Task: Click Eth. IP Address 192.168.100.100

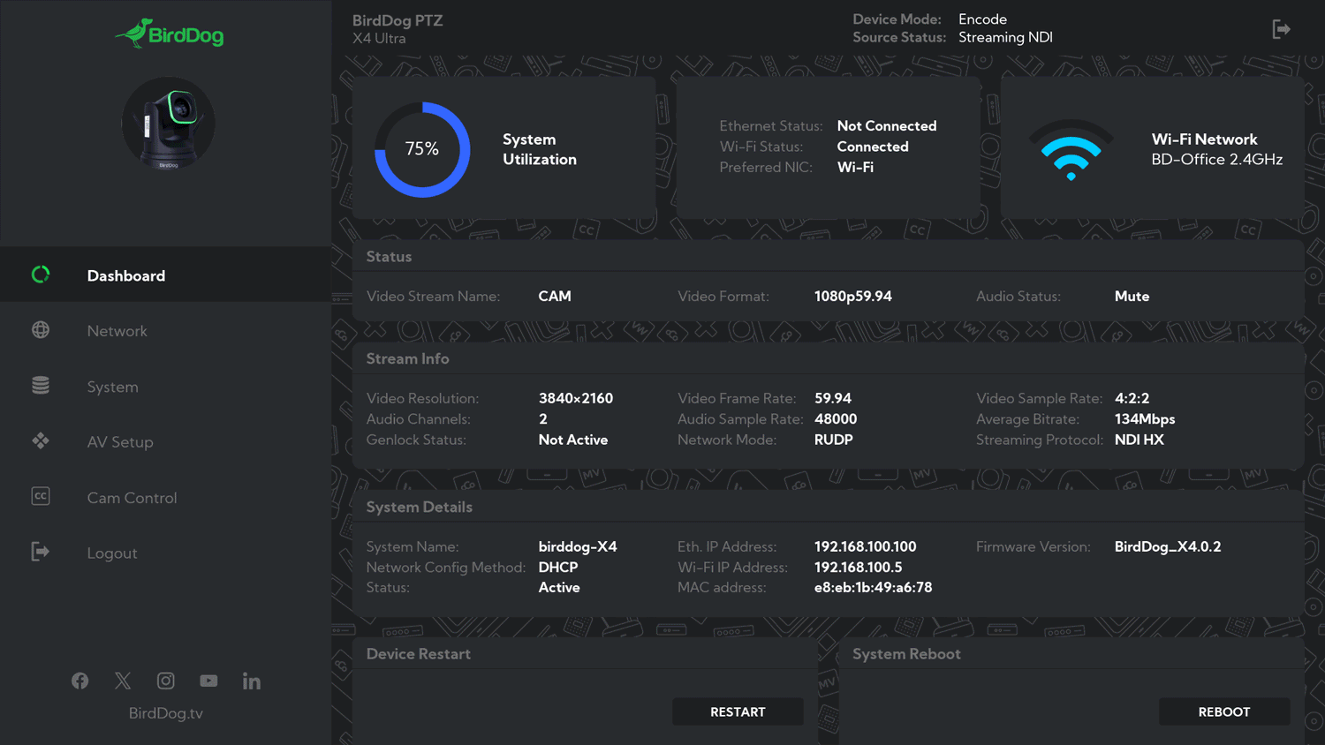Action: pos(865,547)
